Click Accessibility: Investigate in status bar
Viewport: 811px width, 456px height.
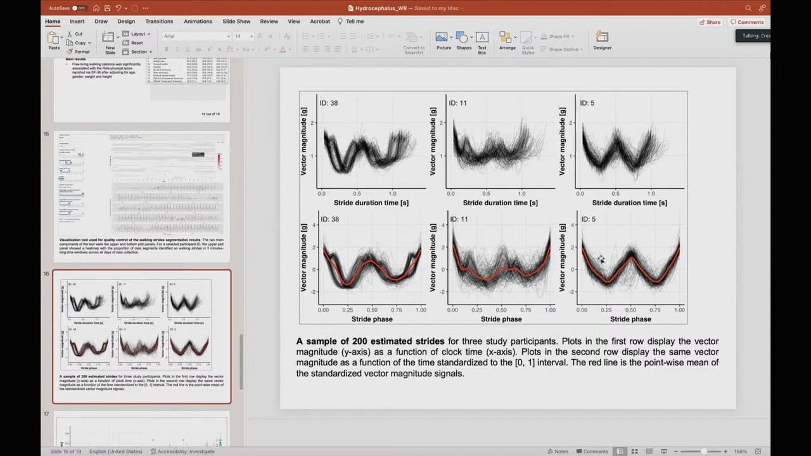click(182, 452)
